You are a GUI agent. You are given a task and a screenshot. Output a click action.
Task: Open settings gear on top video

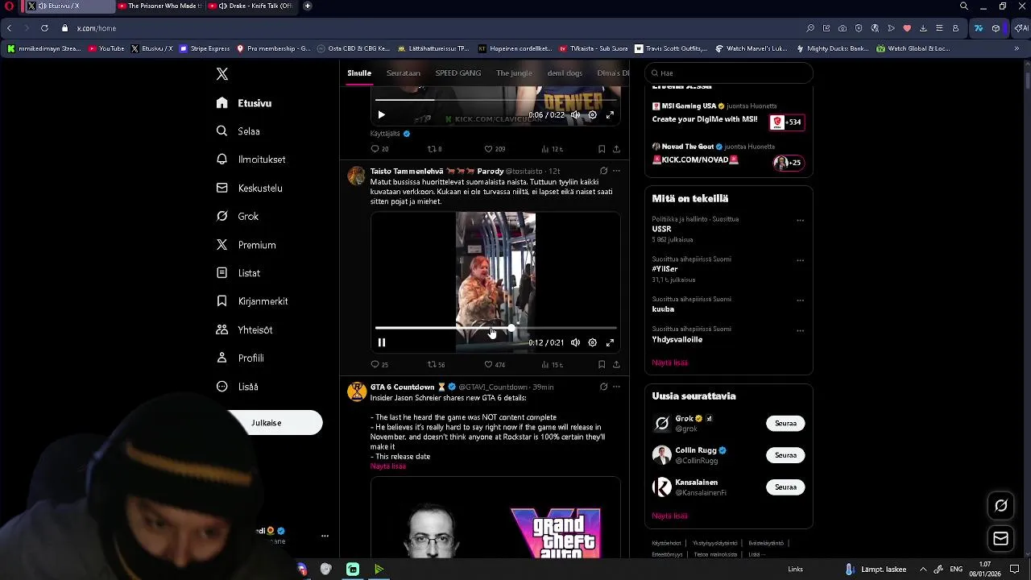(592, 115)
